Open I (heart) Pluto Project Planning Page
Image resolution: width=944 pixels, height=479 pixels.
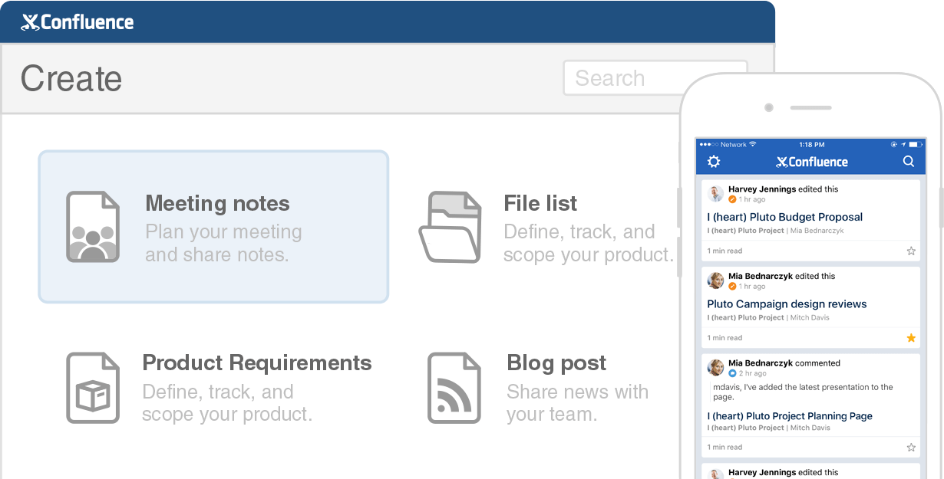(790, 416)
